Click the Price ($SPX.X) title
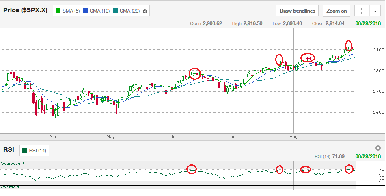 pyautogui.click(x=25, y=10)
